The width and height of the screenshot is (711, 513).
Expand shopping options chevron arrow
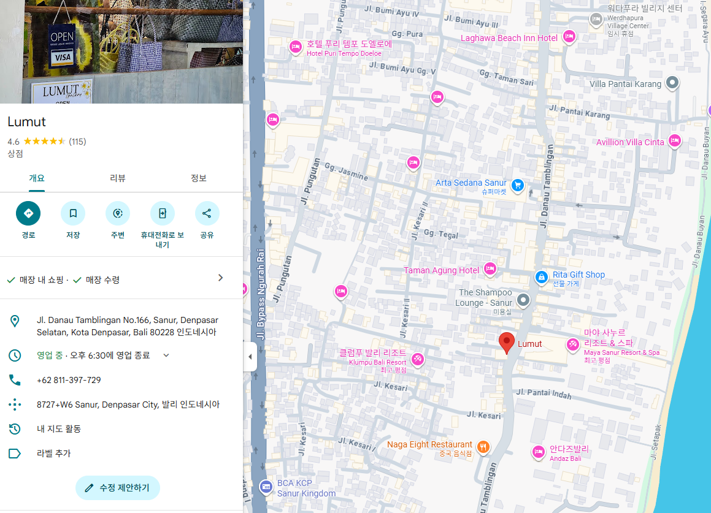(220, 278)
